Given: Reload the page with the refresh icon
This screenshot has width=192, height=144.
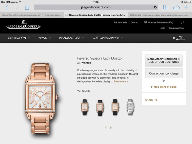Looking at the screenshot, I should [x=155, y=7].
